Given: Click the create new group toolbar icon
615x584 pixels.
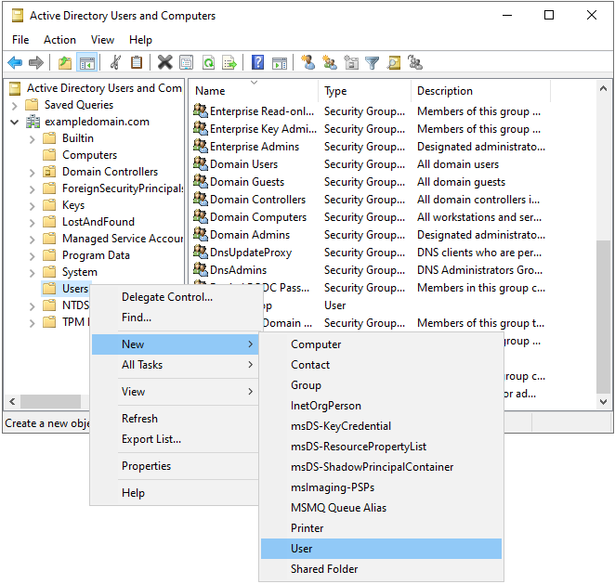Looking at the screenshot, I should [x=330, y=63].
